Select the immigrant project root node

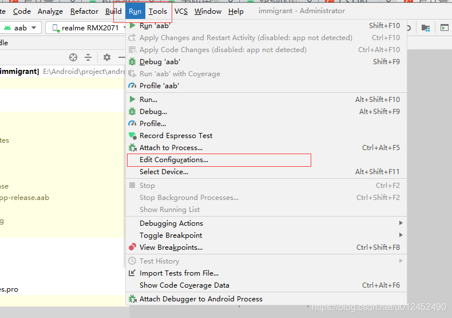(62, 71)
